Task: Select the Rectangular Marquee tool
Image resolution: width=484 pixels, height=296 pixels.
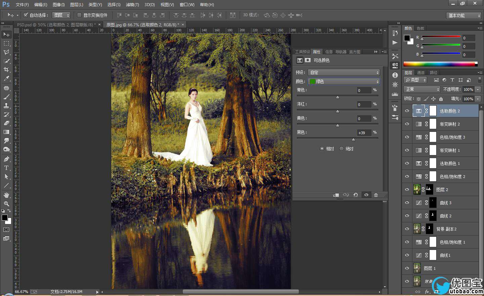Action: (x=6, y=43)
